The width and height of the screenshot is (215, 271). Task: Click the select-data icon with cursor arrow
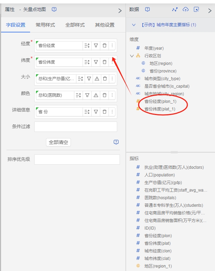pyautogui.click(x=196, y=10)
